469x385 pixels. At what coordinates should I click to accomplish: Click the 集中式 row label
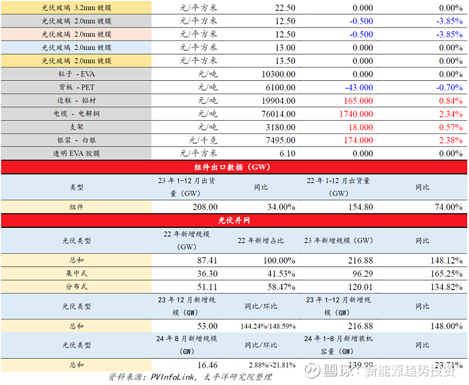76,273
